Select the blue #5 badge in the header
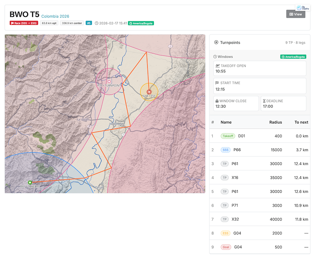315x255 pixels. point(89,23)
